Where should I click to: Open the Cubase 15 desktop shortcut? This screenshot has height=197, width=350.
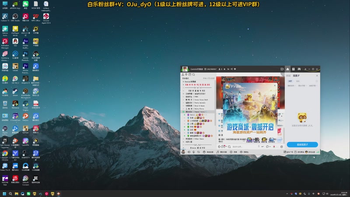(5, 18)
